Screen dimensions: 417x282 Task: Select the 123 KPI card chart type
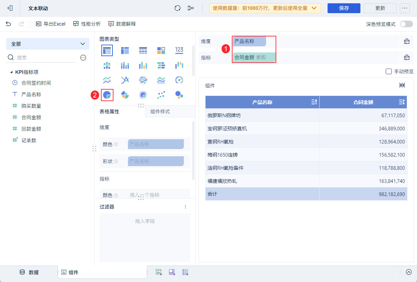coord(179,50)
